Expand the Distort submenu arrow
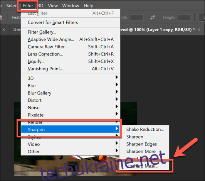Screen dimensions: 205x181 [x=117, y=99]
